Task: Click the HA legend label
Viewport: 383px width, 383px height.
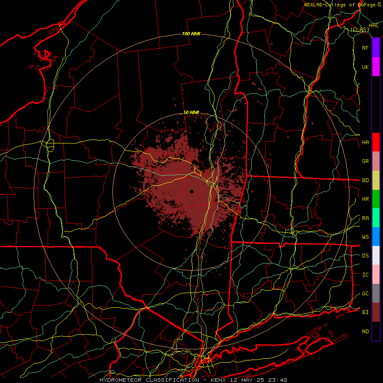Action: coord(365,143)
